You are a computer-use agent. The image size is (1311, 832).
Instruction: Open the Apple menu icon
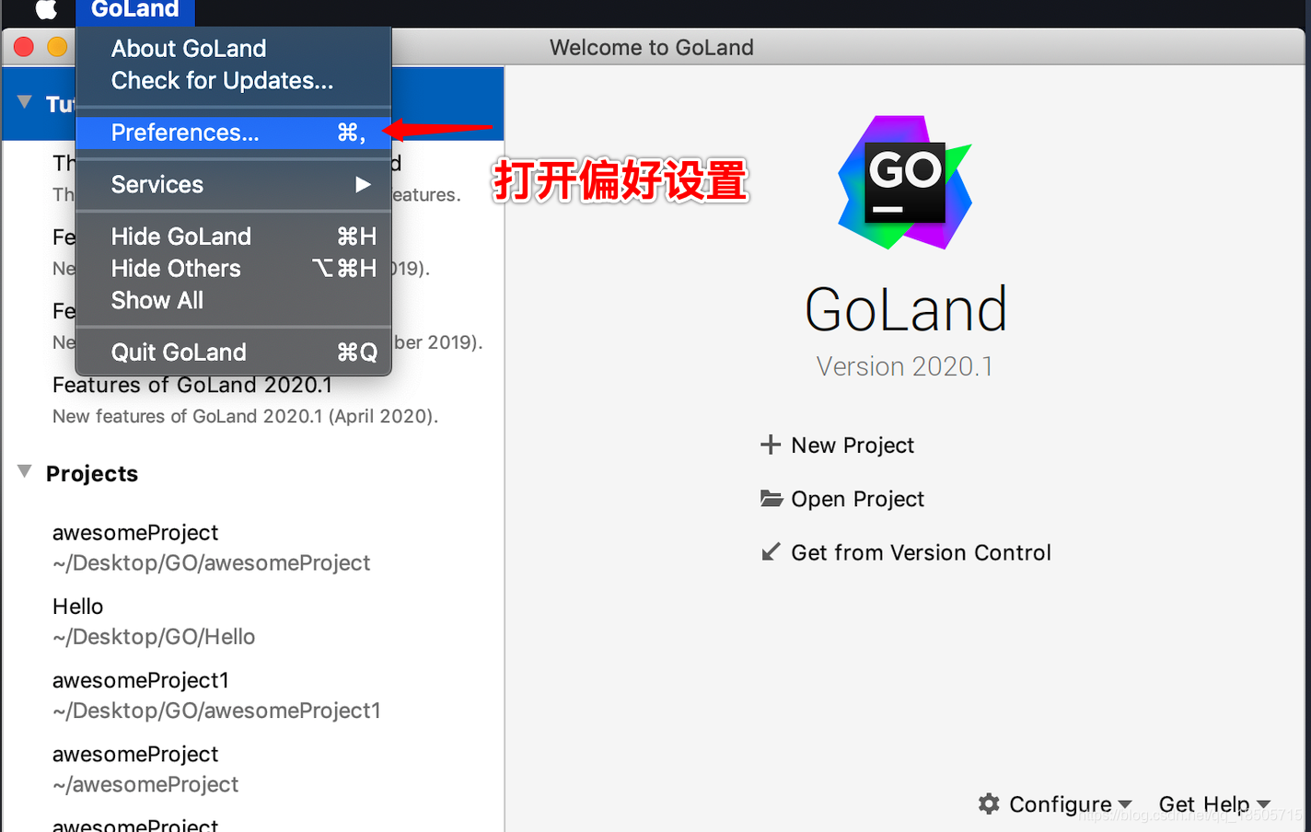pos(46,9)
